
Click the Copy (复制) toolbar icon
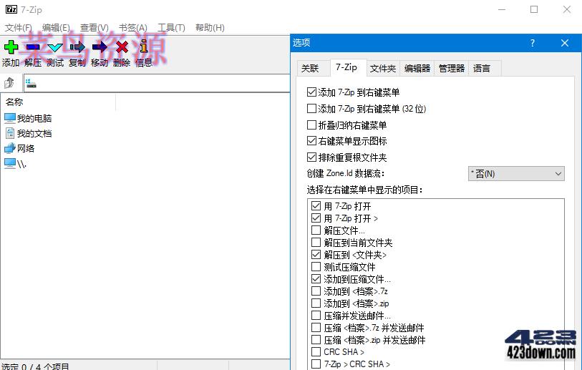[x=77, y=47]
